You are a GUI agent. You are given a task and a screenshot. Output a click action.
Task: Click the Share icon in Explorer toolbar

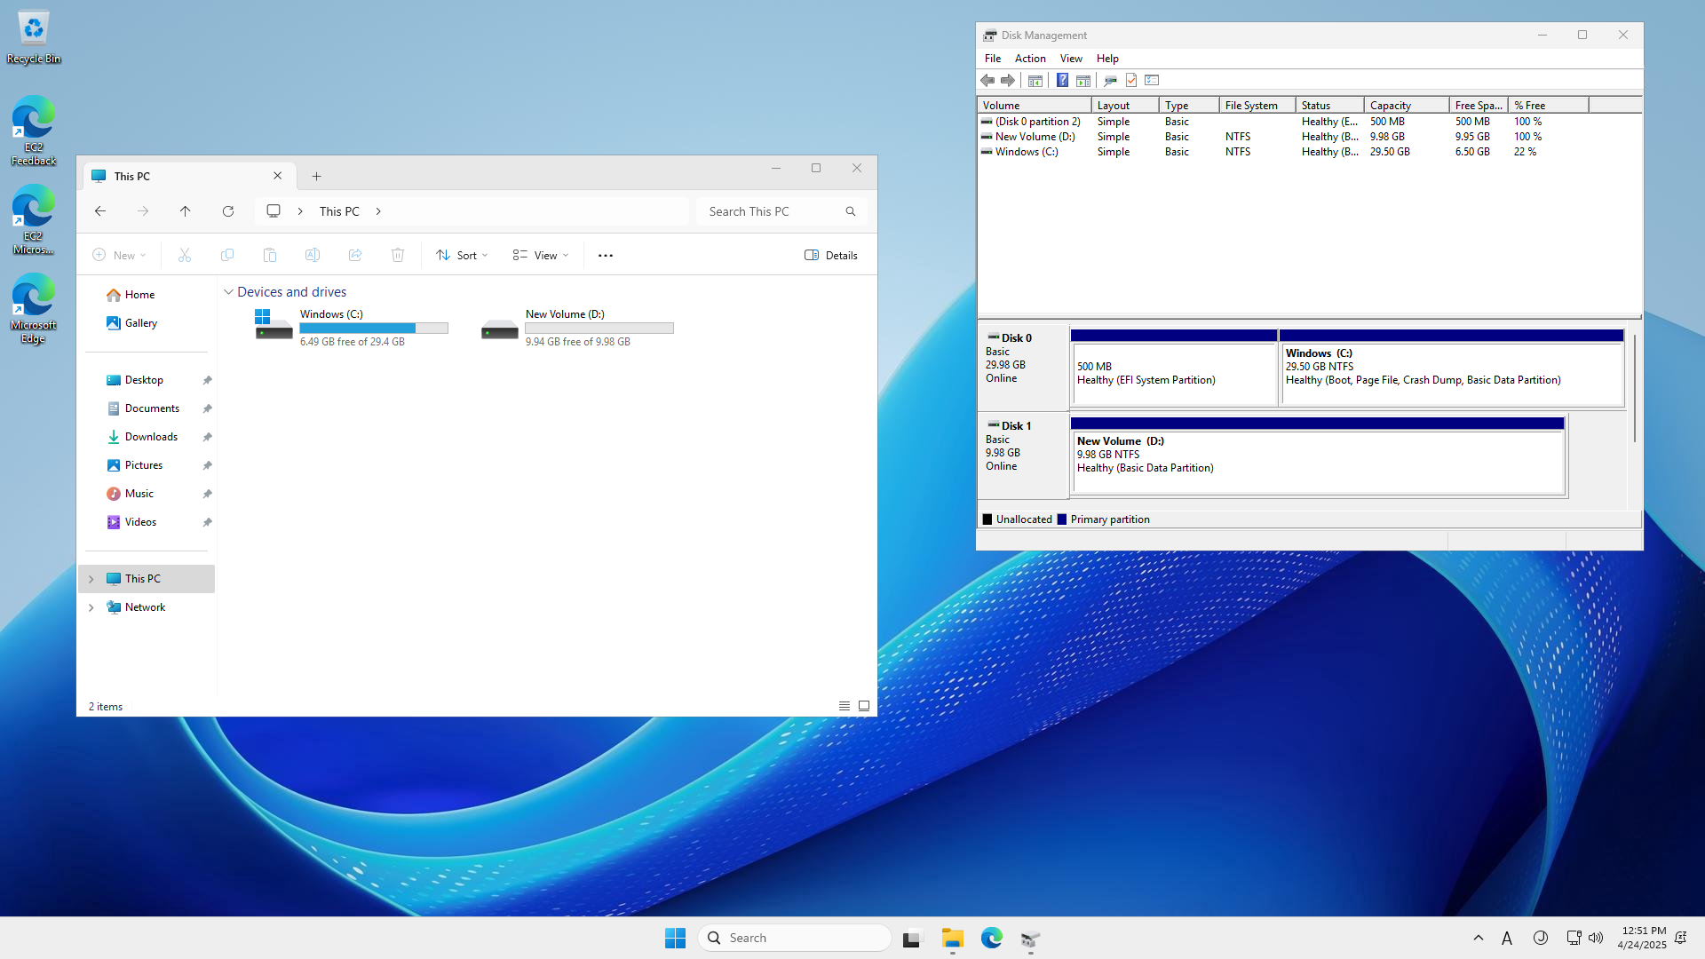click(355, 256)
